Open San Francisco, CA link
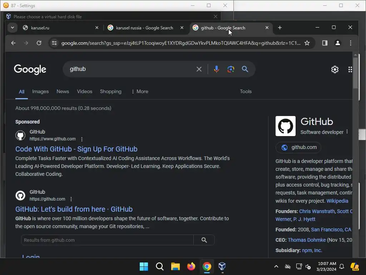 point(331,230)
